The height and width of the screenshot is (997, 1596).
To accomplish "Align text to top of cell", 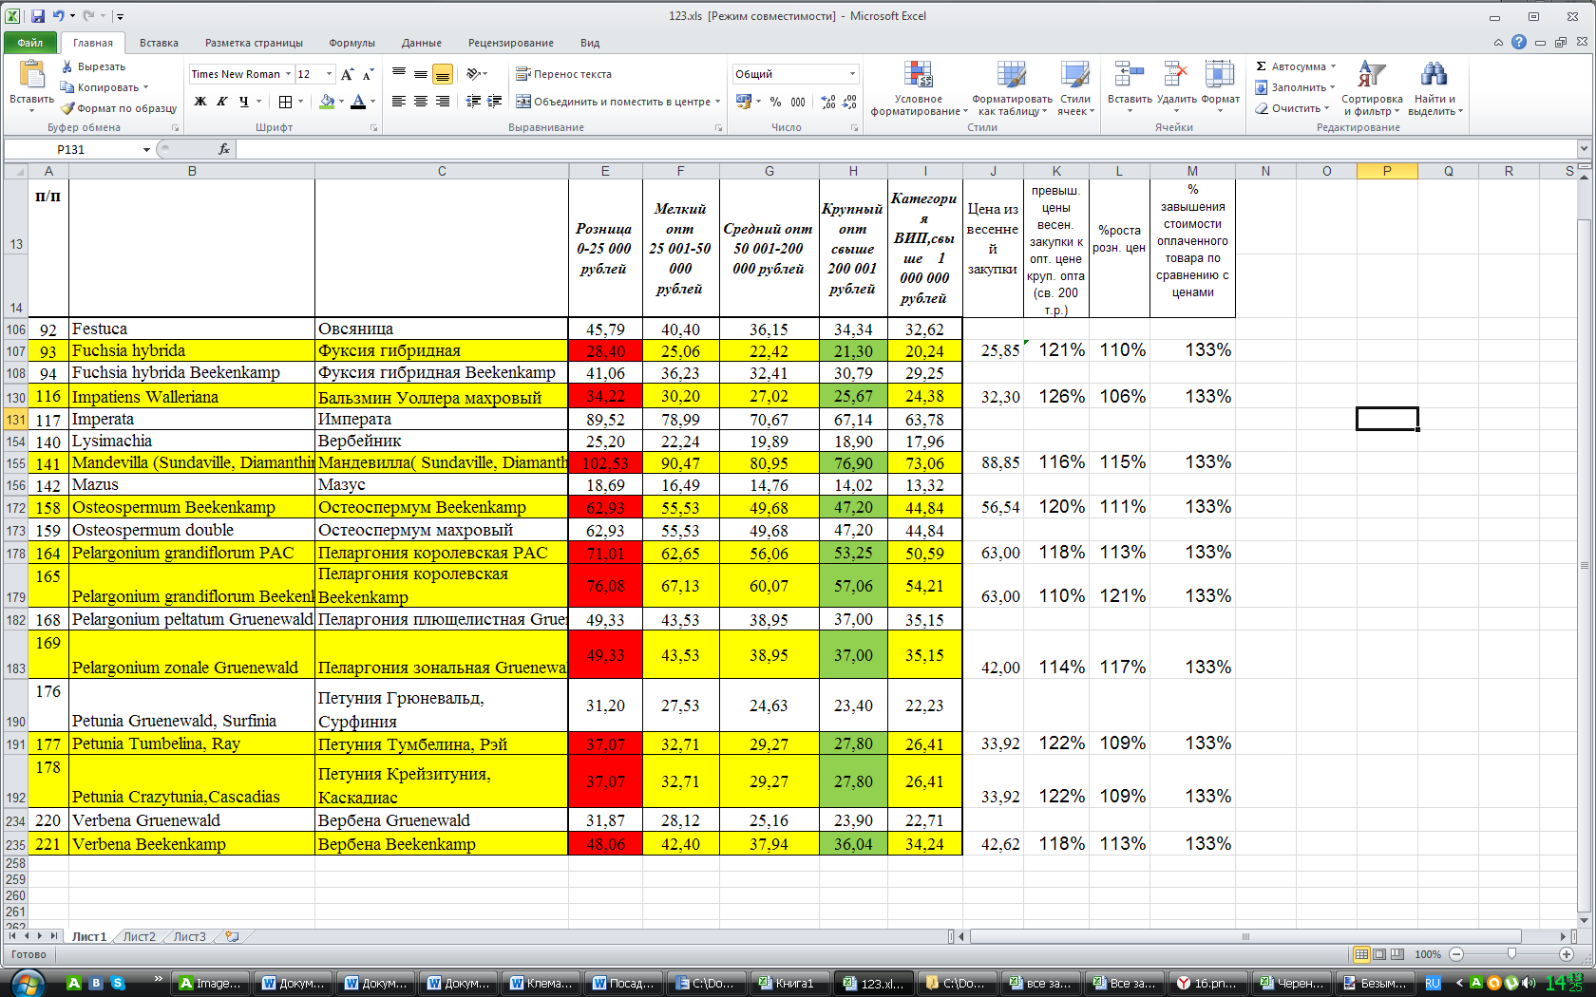I will tap(399, 74).
